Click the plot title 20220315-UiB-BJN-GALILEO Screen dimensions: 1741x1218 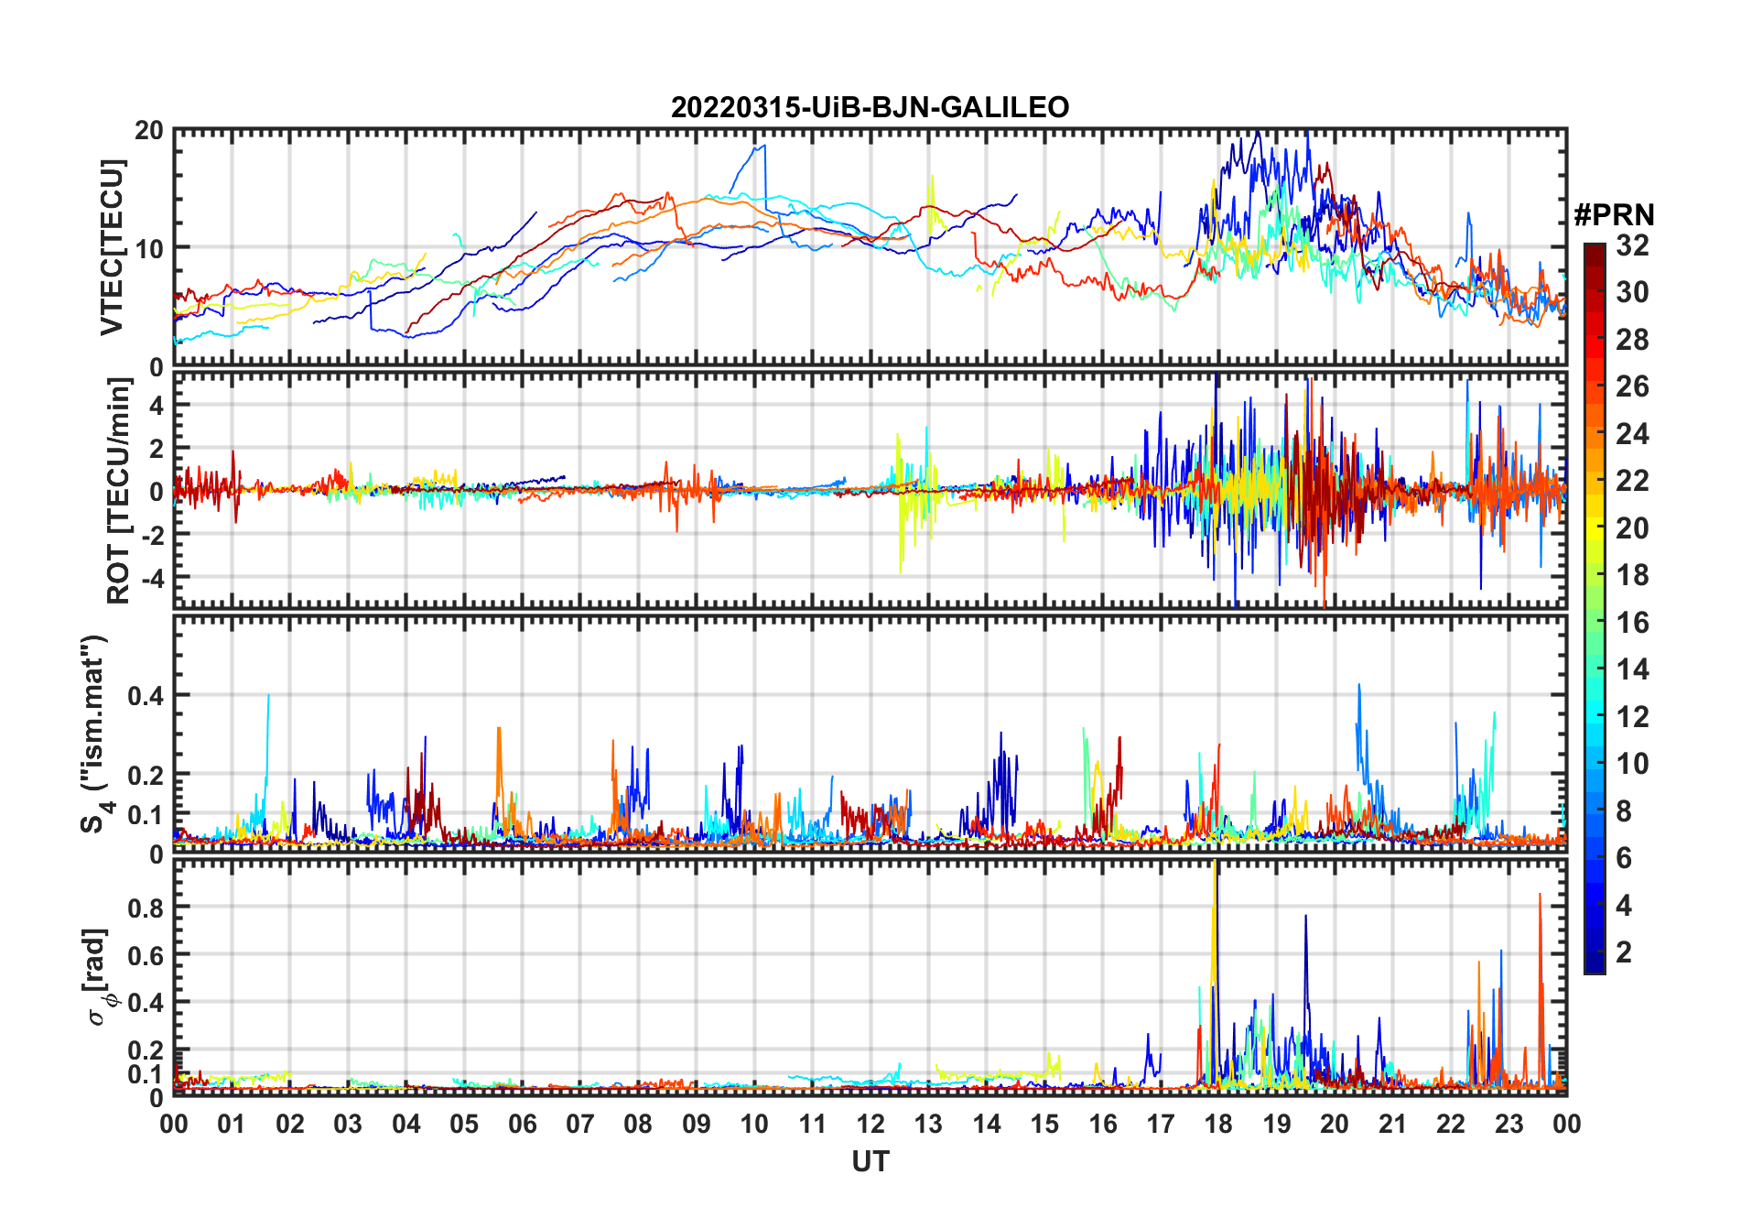coord(870,107)
